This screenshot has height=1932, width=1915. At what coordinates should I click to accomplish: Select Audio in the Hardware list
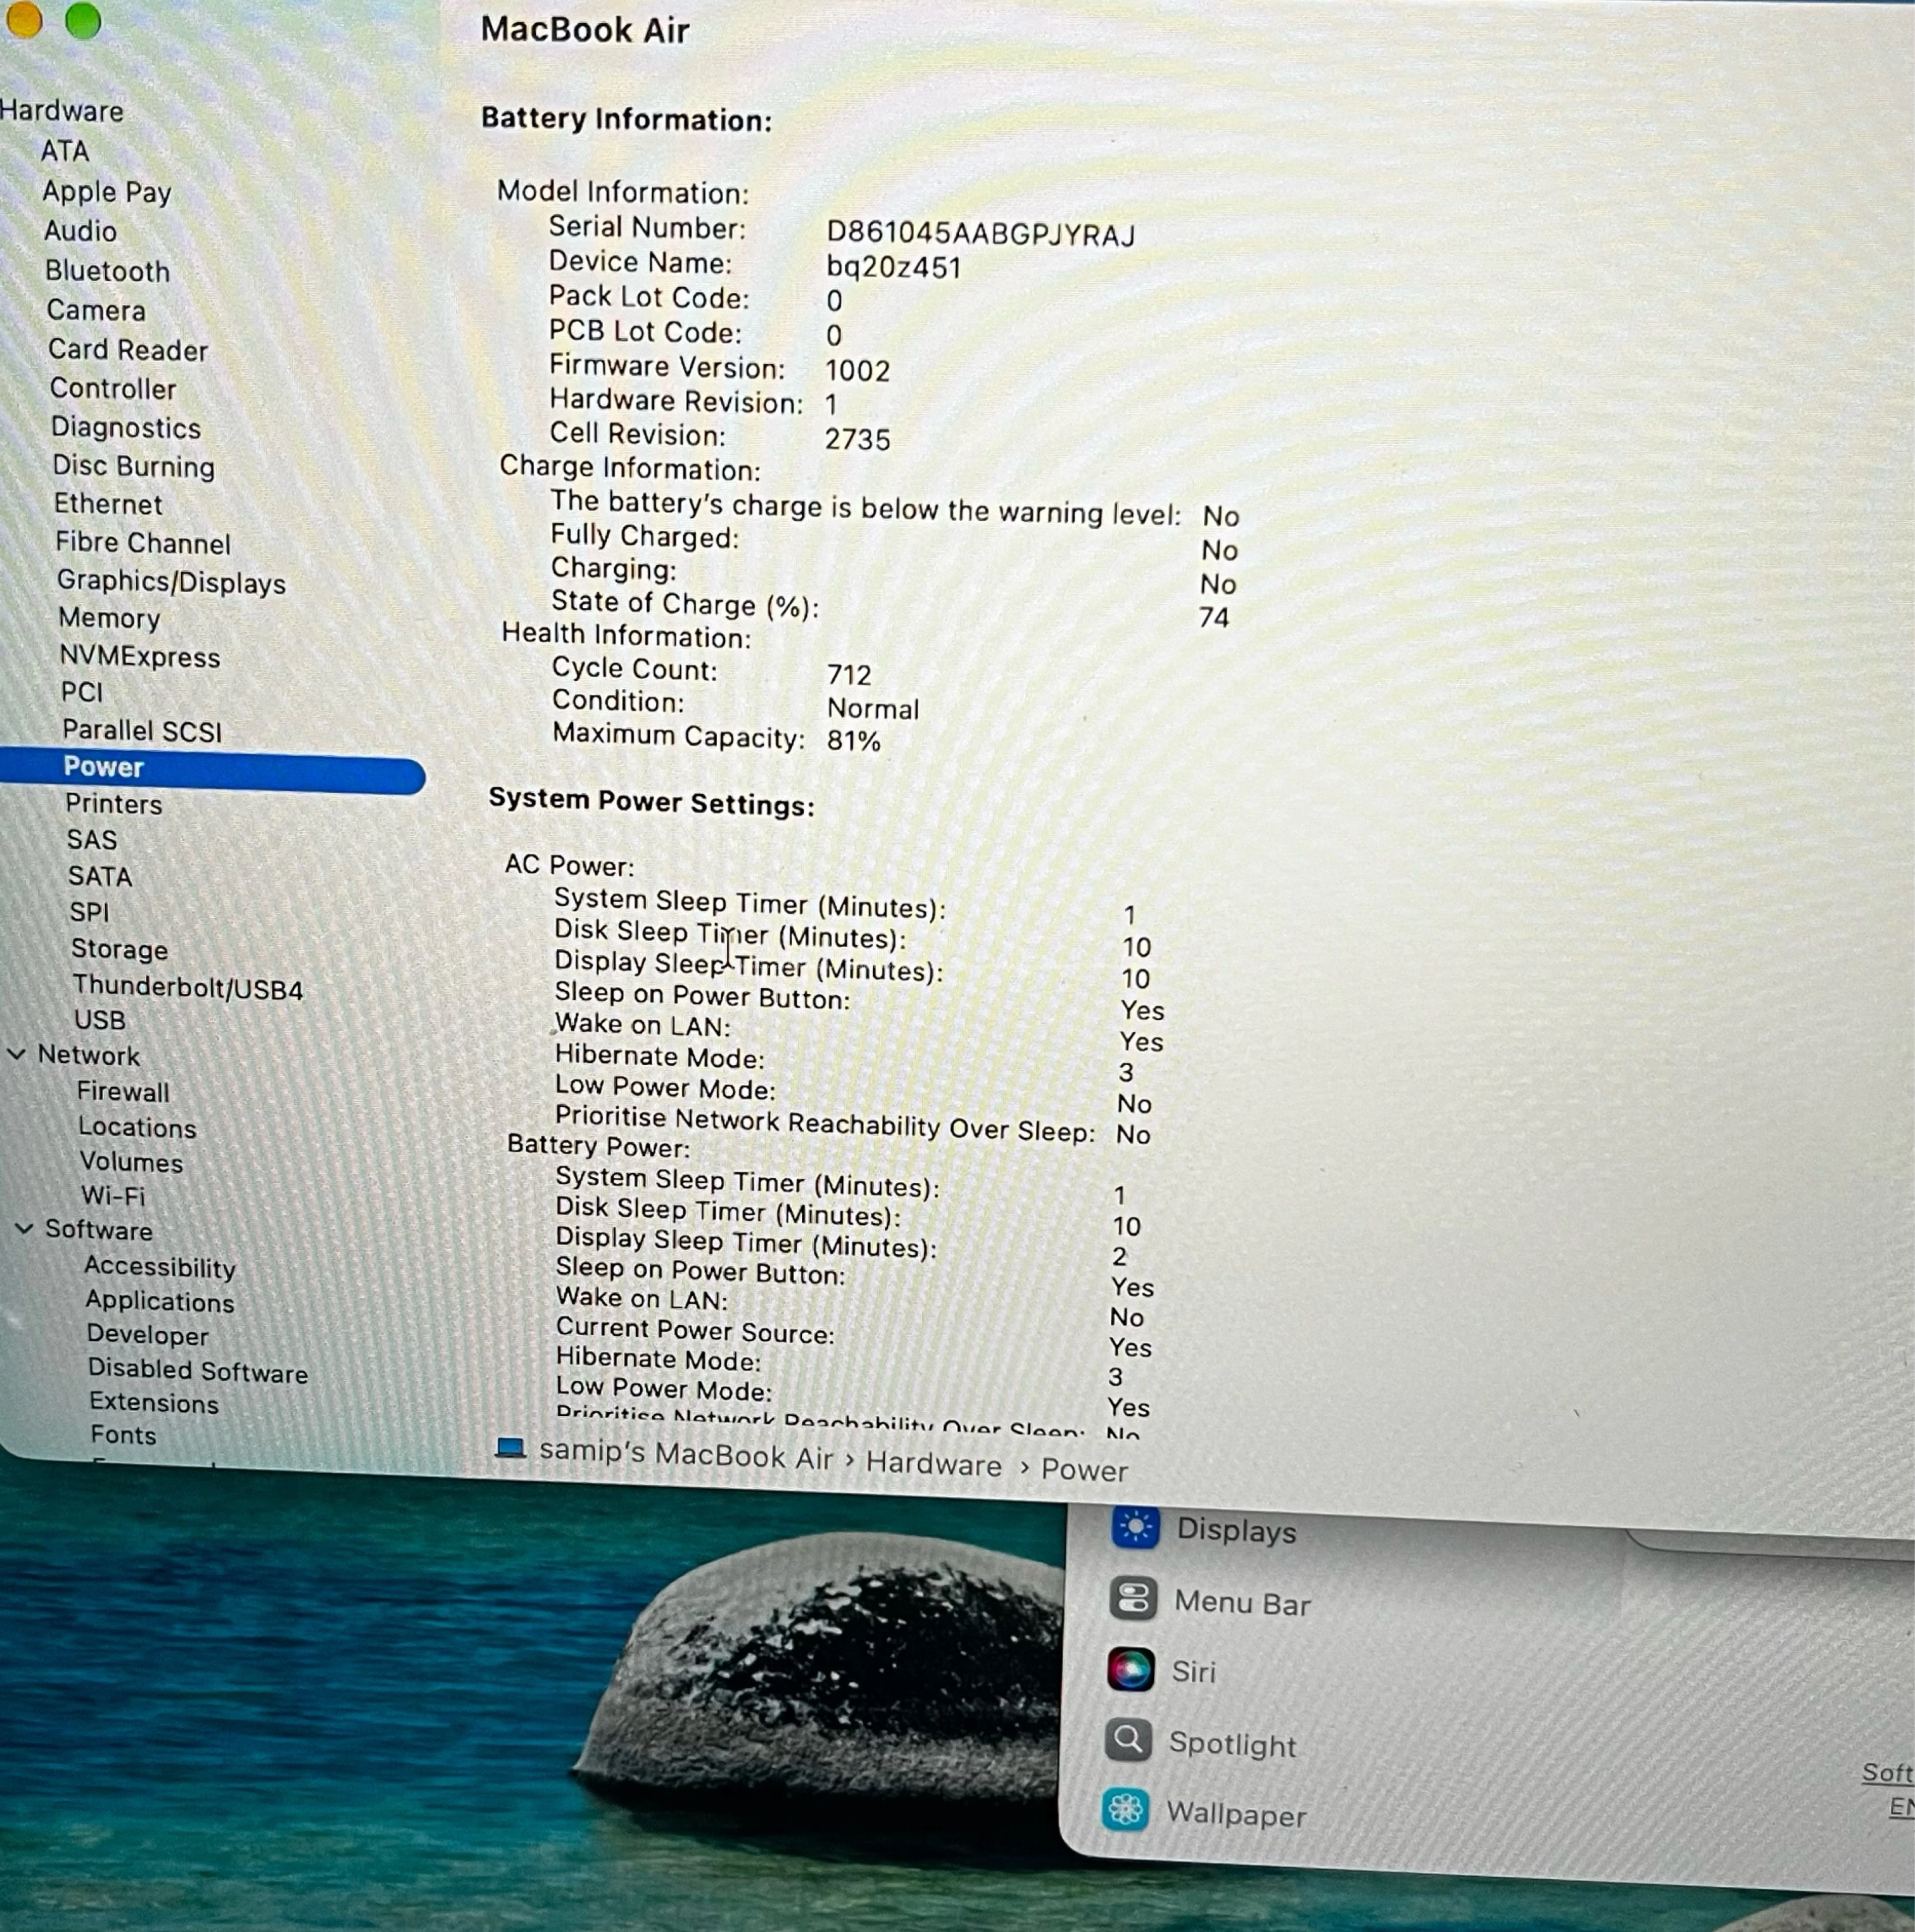click(81, 231)
